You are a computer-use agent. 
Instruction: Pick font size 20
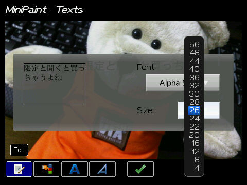pyautogui.click(x=195, y=135)
